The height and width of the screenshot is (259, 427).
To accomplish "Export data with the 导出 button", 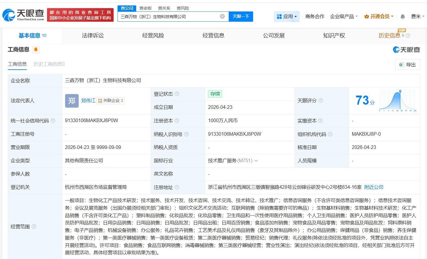I will click(x=407, y=65).
